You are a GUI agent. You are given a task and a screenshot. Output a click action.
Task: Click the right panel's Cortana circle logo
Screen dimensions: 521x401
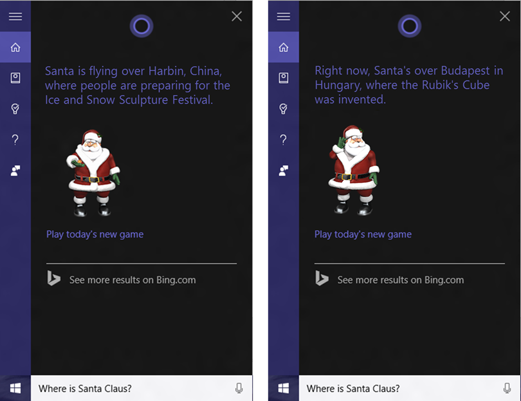coord(410,26)
